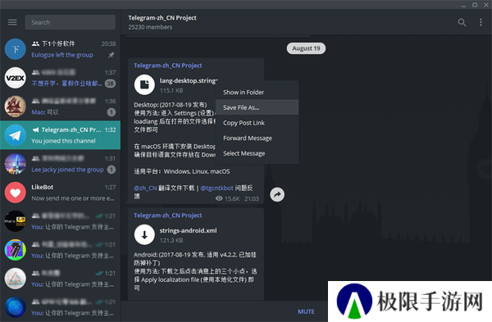Image resolution: width=492 pixels, height=322 pixels.
Task: Open the V2EX group chat avatar
Action: pos(15,78)
